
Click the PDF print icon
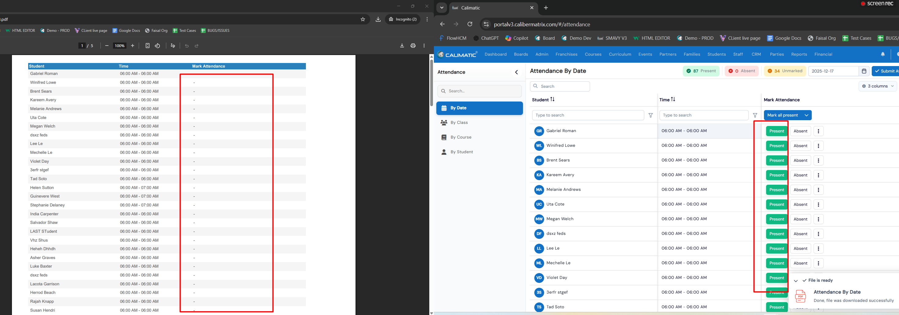pos(413,46)
